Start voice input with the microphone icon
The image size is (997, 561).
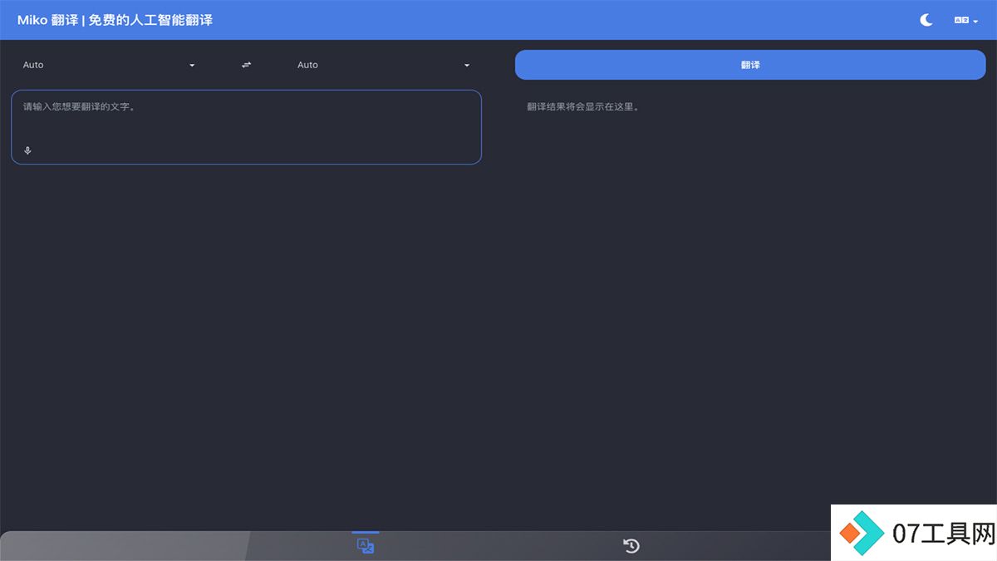[x=27, y=150]
